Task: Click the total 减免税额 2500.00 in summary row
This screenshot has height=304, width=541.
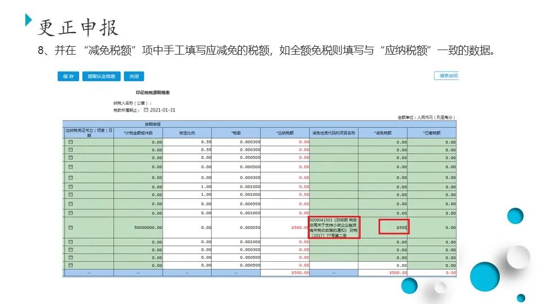Action: [x=383, y=272]
